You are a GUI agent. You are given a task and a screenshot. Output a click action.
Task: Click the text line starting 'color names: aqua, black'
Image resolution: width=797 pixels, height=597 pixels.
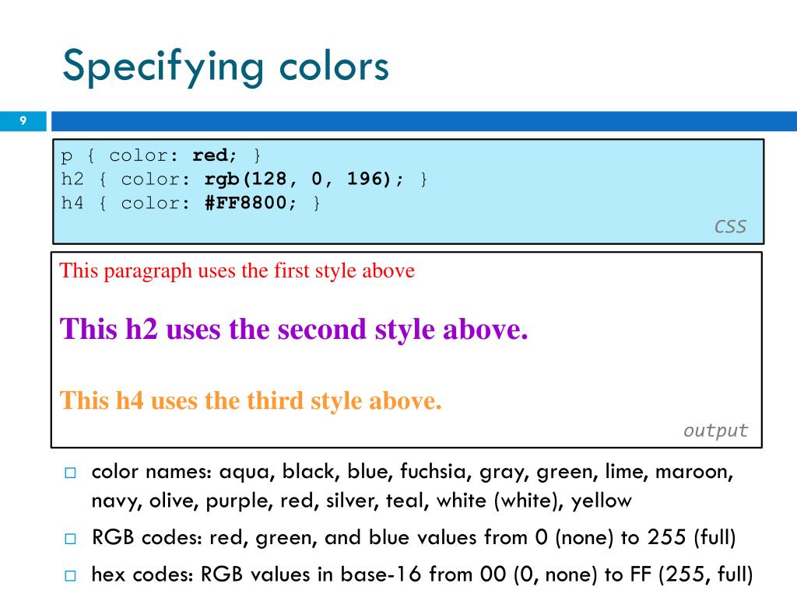tap(413, 472)
